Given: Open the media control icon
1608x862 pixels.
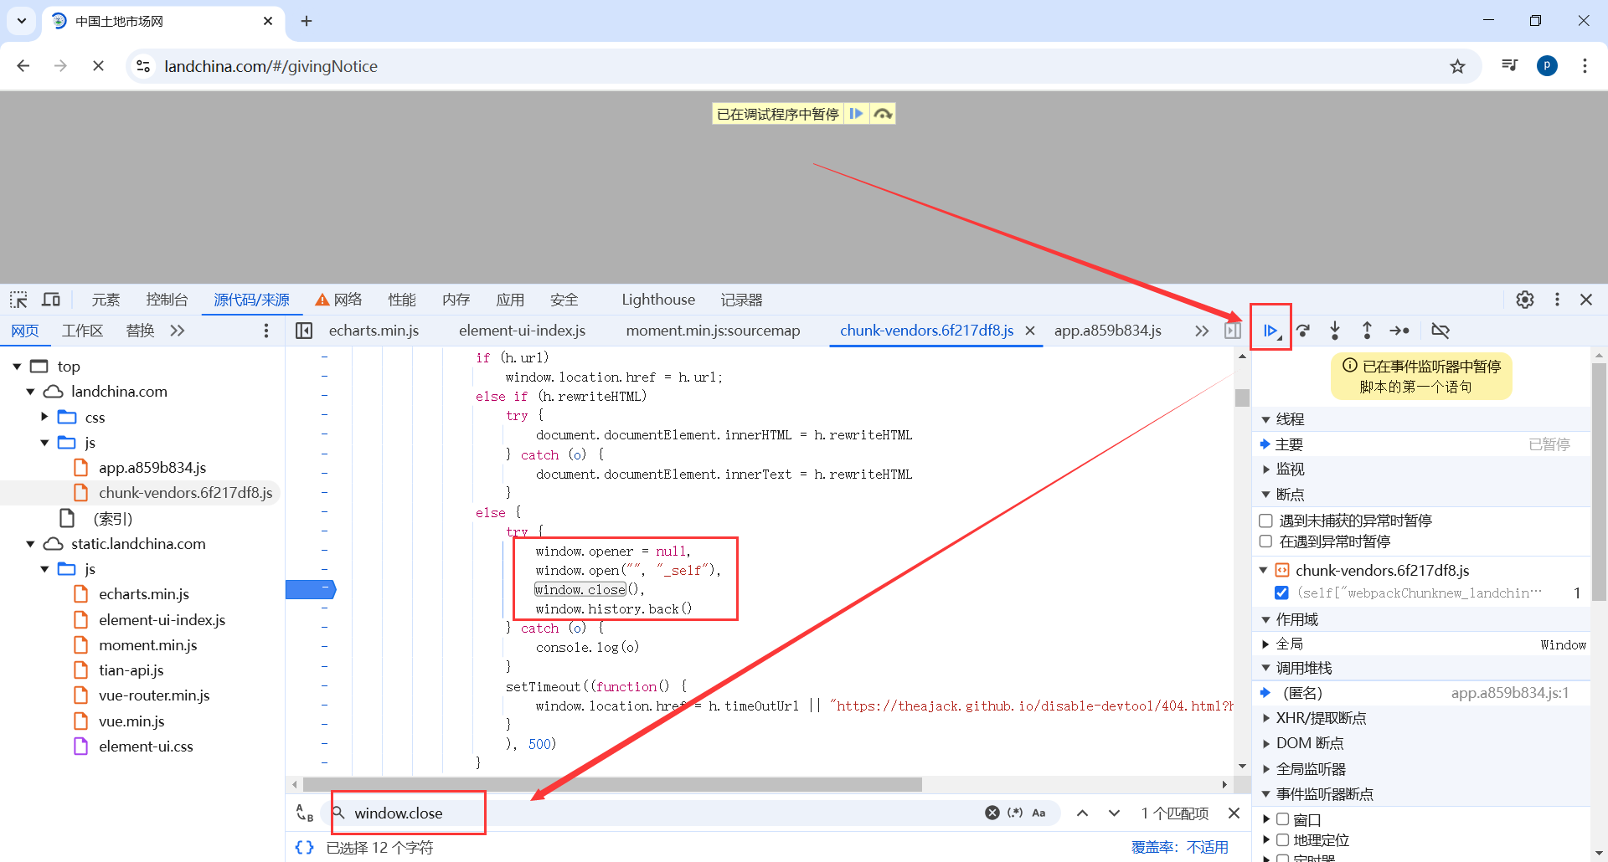Looking at the screenshot, I should (x=1509, y=66).
